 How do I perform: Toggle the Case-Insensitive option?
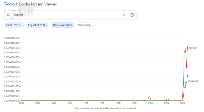click(63, 25)
